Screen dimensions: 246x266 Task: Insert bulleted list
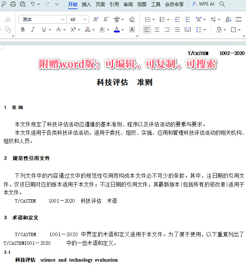tap(148, 19)
